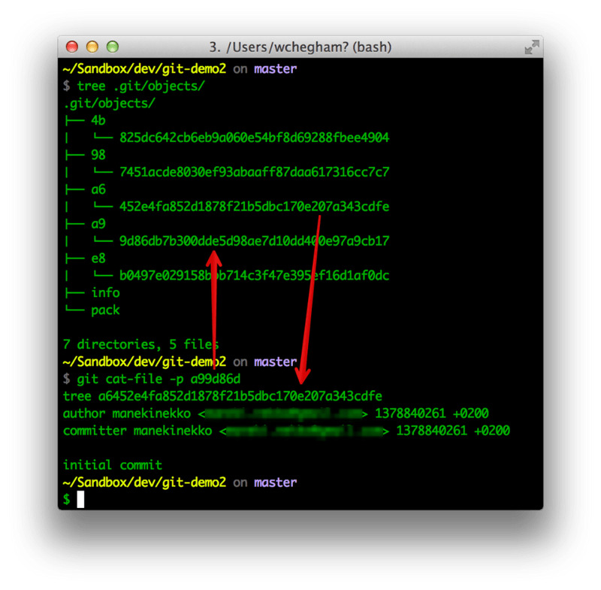Select the 'a6' directory entry

pos(98,189)
